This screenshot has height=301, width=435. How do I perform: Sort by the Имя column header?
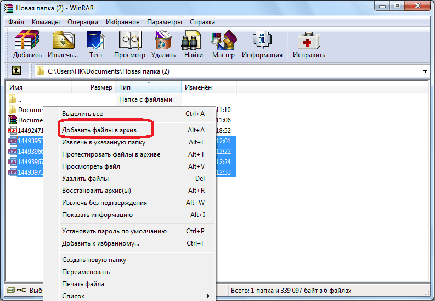(x=39, y=87)
